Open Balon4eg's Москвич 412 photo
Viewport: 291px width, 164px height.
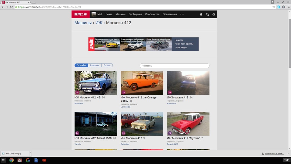(x=142, y=124)
